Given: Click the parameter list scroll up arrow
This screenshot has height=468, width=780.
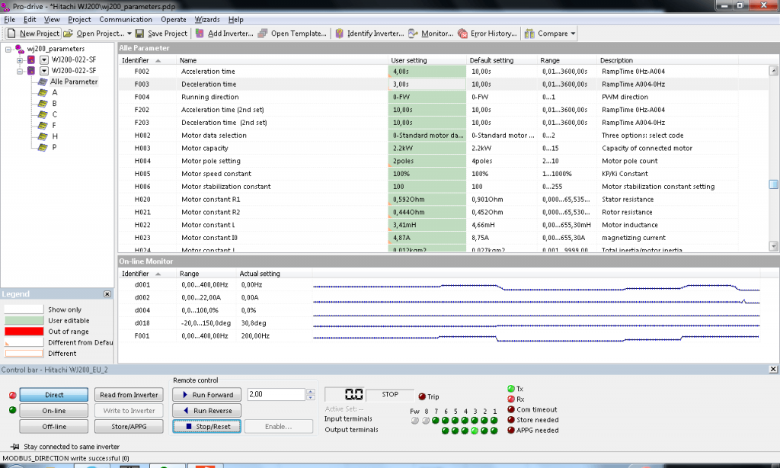Looking at the screenshot, I should tap(774, 71).
